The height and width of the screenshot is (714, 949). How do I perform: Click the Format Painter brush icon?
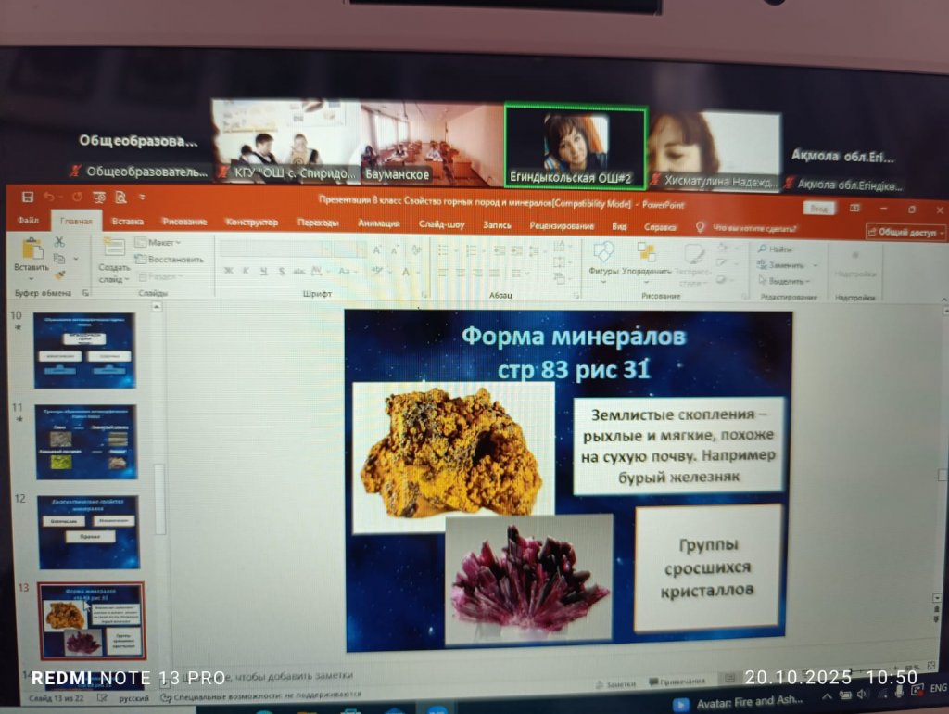pyautogui.click(x=59, y=274)
